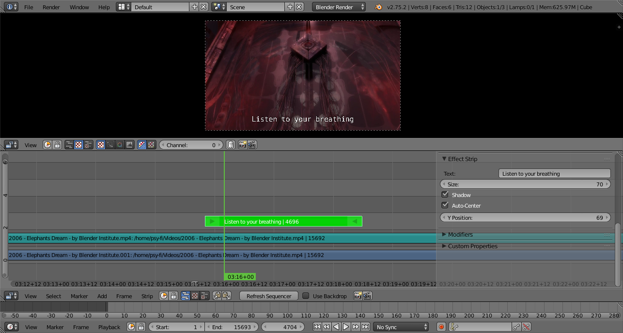The image size is (623, 333).
Task: Render OpenGL animation from sequencer header
Action: point(367,296)
